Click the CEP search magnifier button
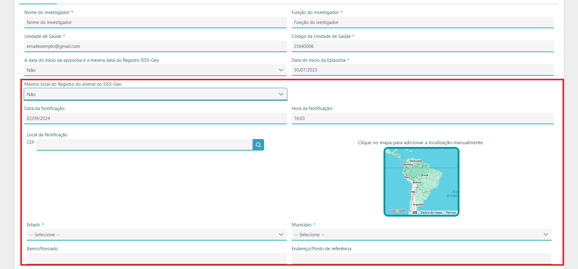Viewport: 578px width, 269px height. [258, 145]
